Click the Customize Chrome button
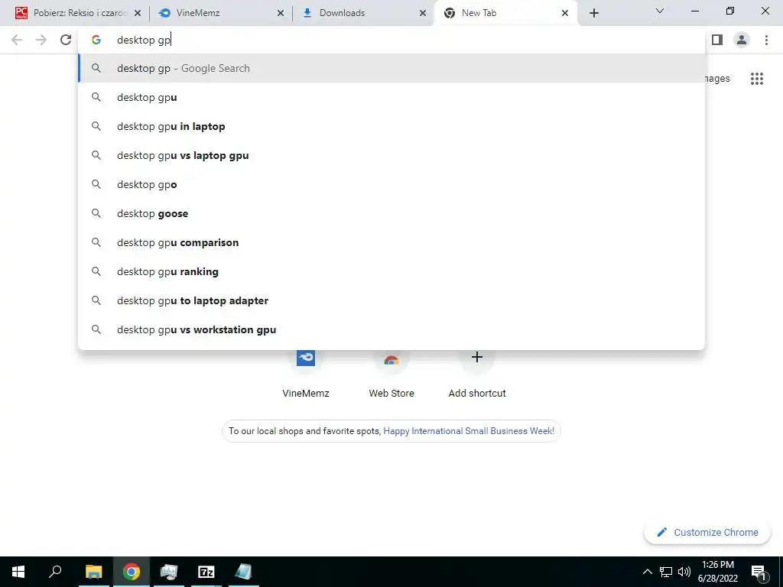Screen dimensions: 783x587 (707, 532)
